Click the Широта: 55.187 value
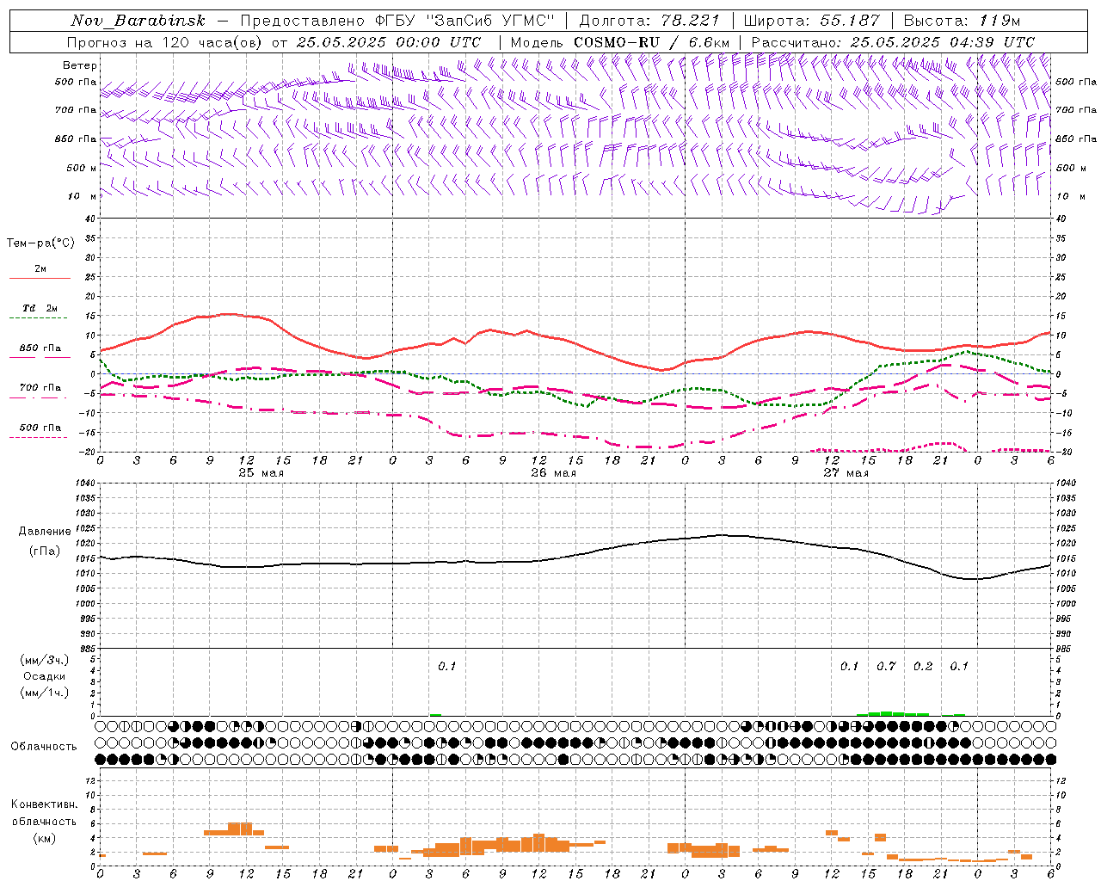The height and width of the screenshot is (881, 1101). click(x=812, y=21)
